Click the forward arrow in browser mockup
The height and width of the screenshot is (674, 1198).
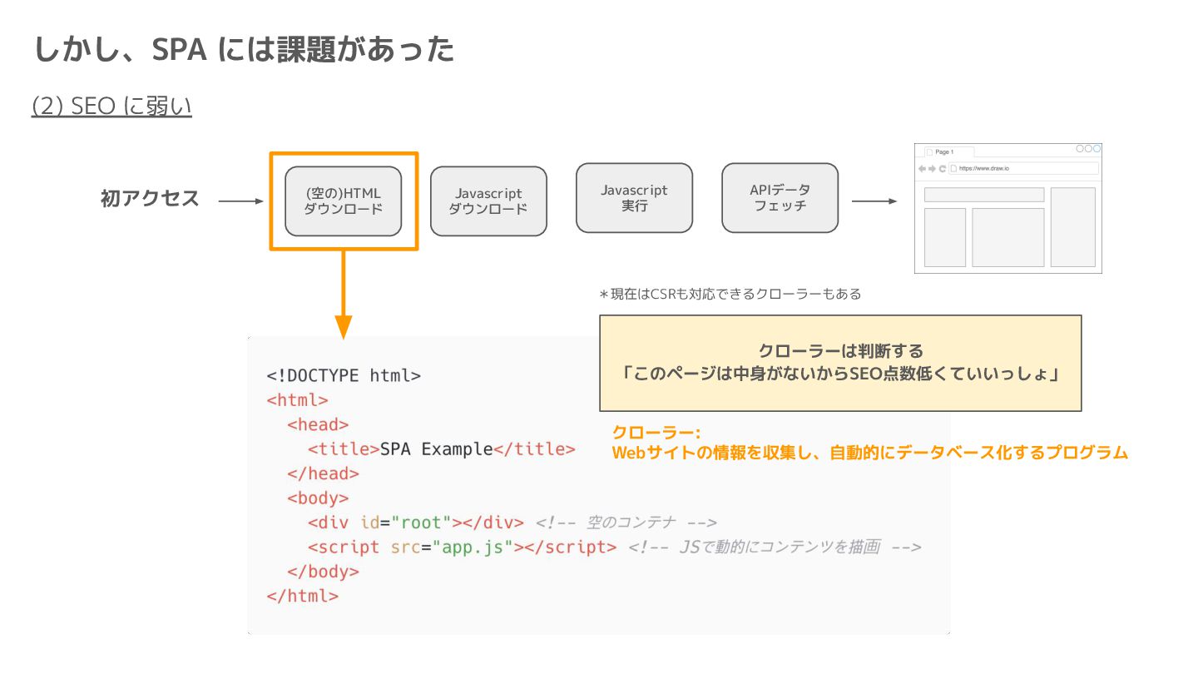(x=932, y=168)
